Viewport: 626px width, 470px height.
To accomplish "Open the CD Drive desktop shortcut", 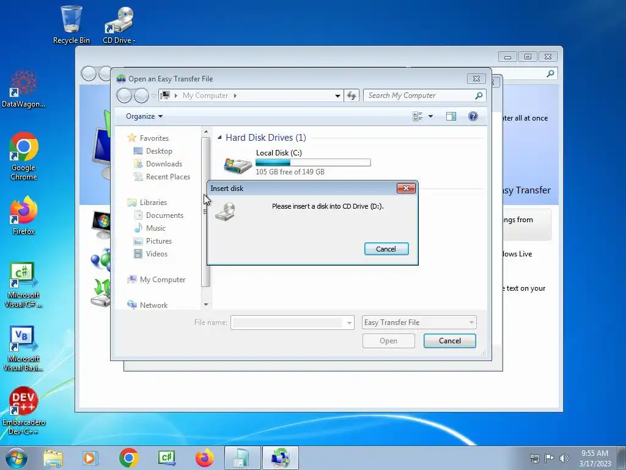I will [119, 24].
